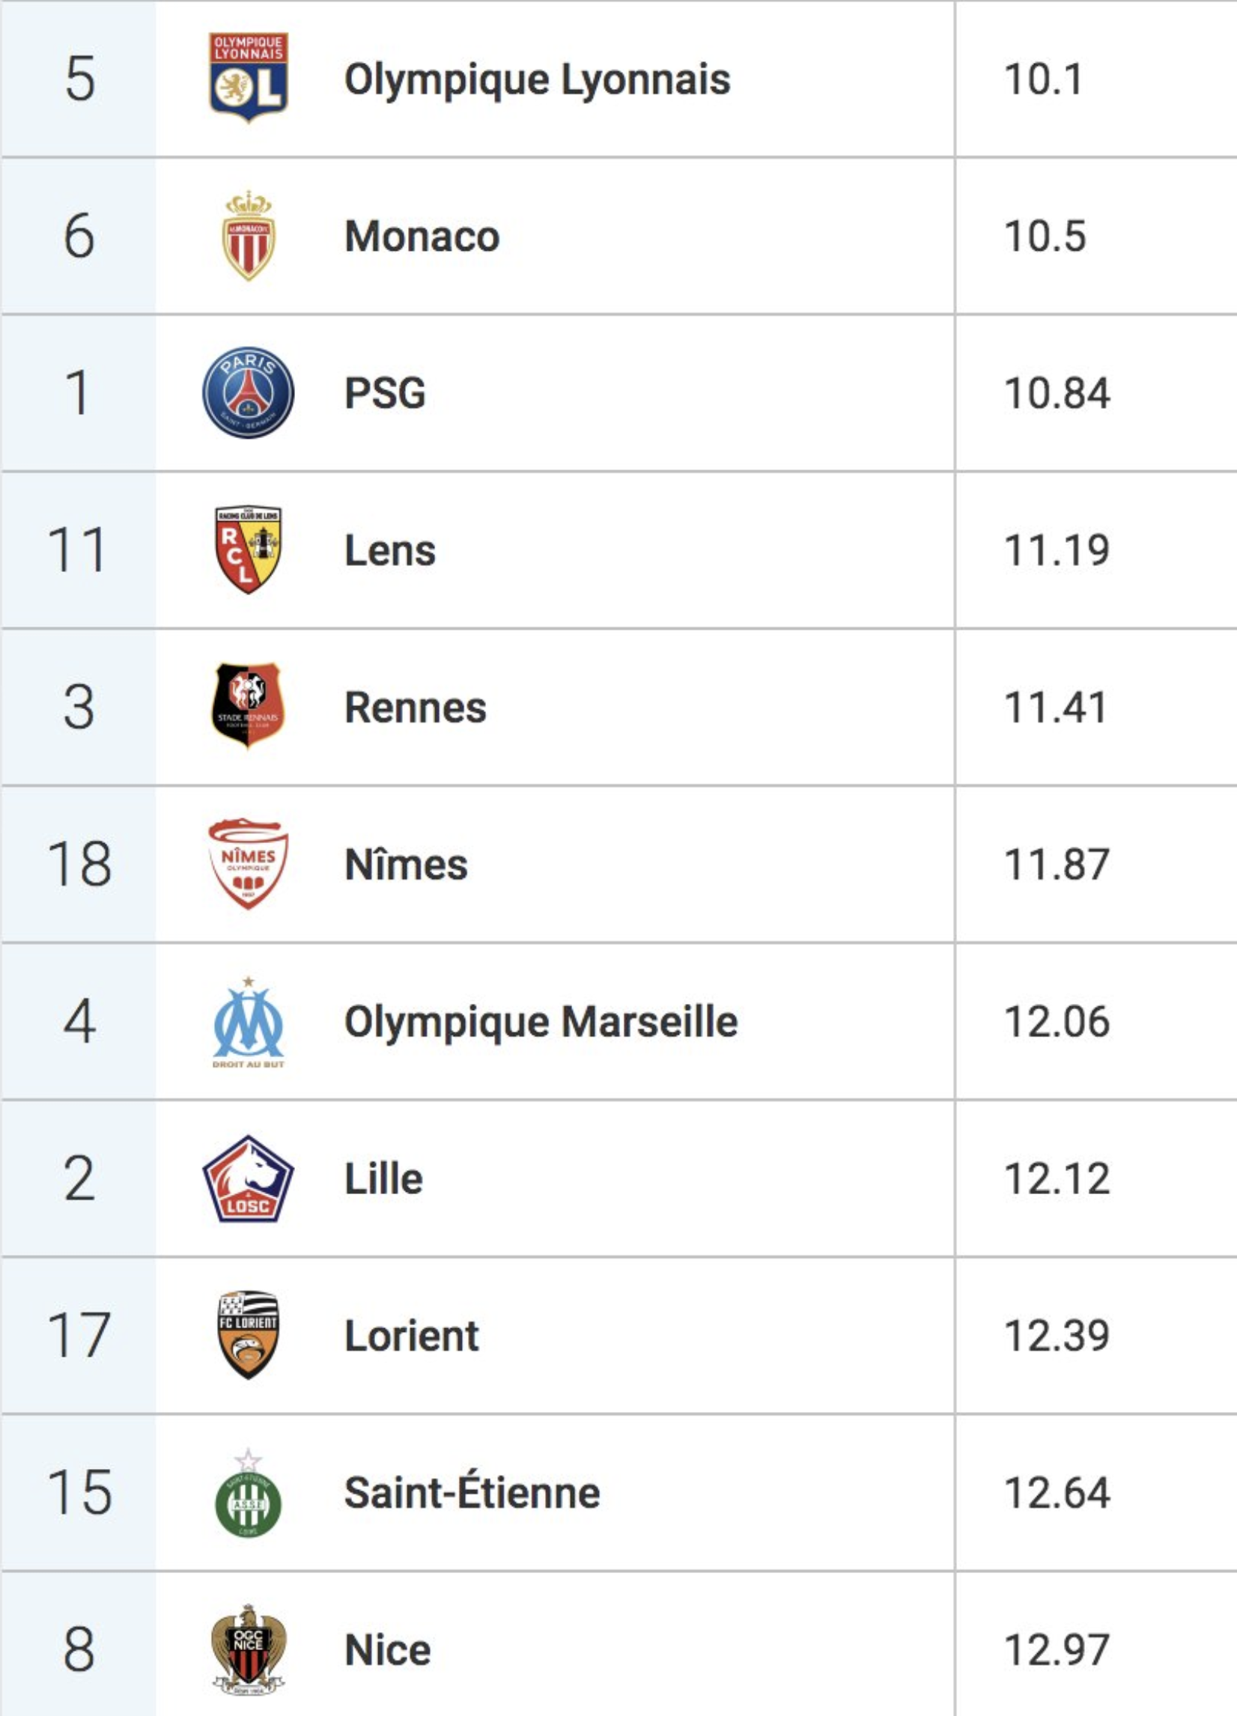The width and height of the screenshot is (1237, 1716).
Task: Open the Saint-Étienne team name link
Action: click(472, 1493)
